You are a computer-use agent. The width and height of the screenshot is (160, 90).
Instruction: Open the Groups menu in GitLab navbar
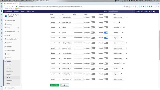(x=23, y=12)
